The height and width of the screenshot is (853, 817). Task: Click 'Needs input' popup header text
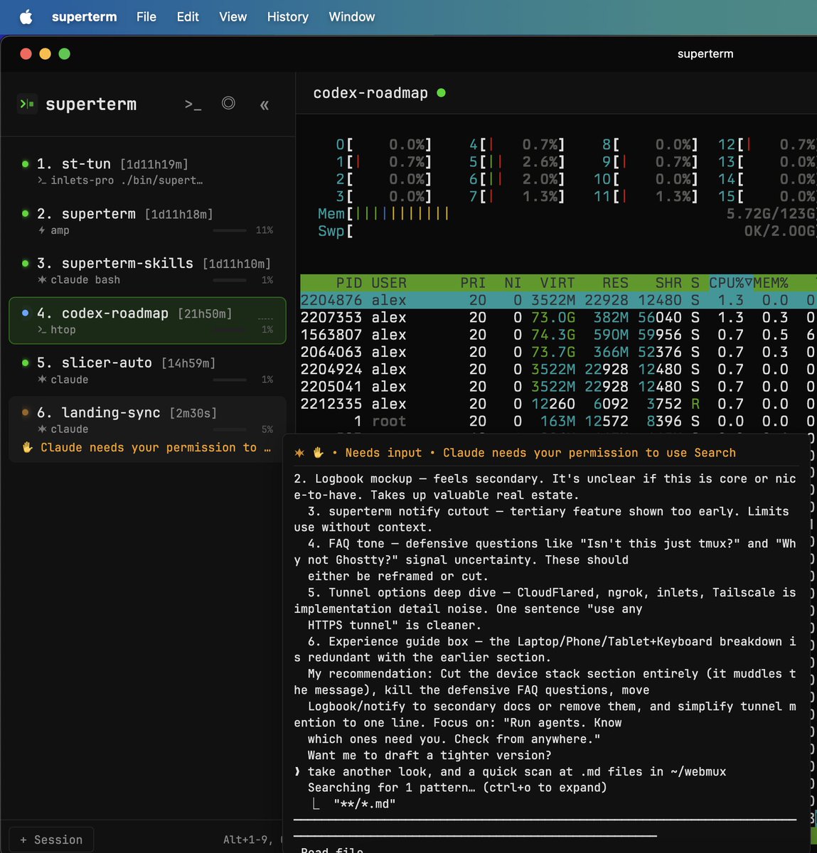click(383, 453)
